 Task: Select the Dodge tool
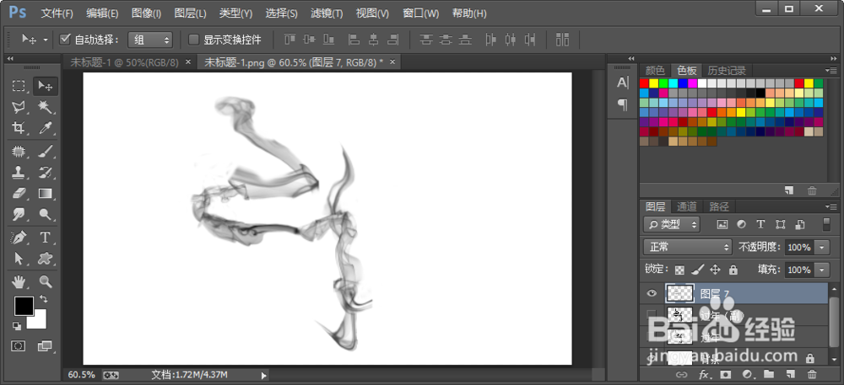pos(46,214)
